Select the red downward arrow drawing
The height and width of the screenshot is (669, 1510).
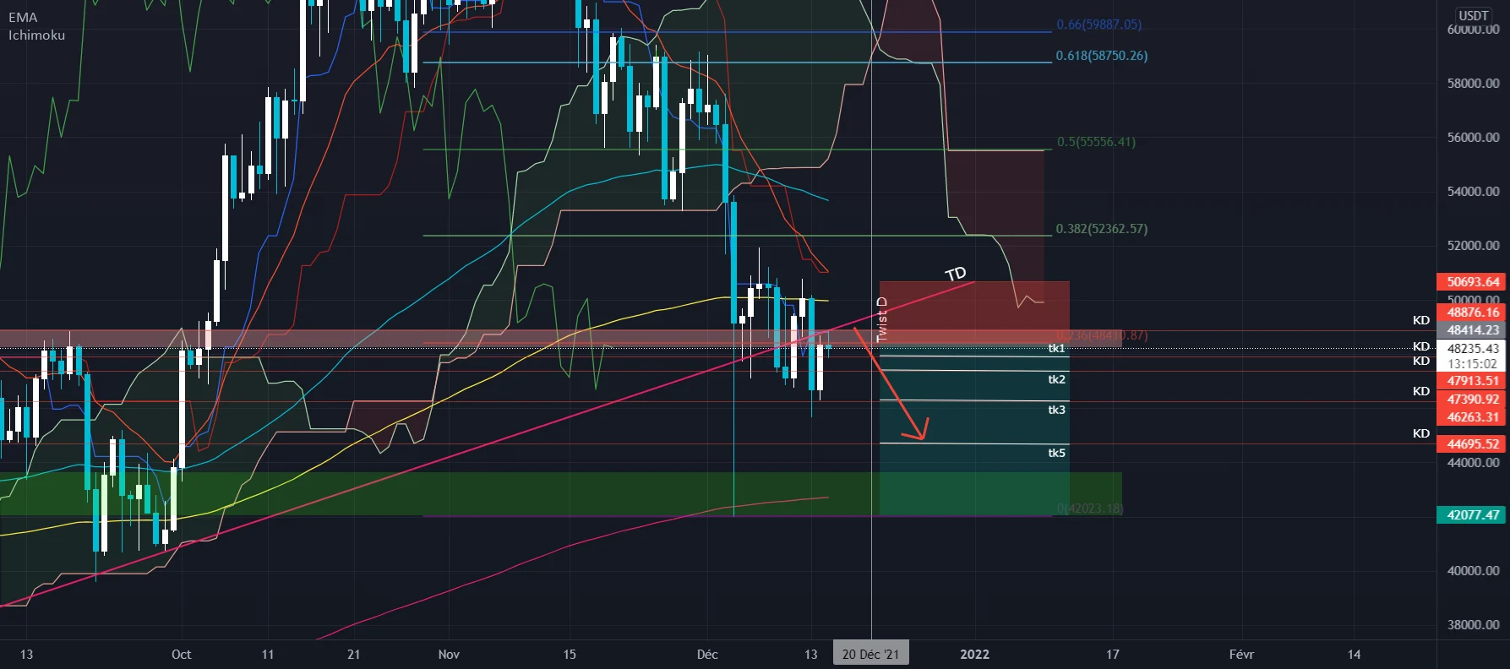coord(891,384)
